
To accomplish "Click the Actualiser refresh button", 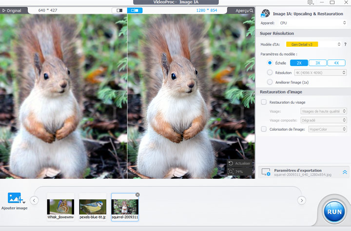I will 239,163.
